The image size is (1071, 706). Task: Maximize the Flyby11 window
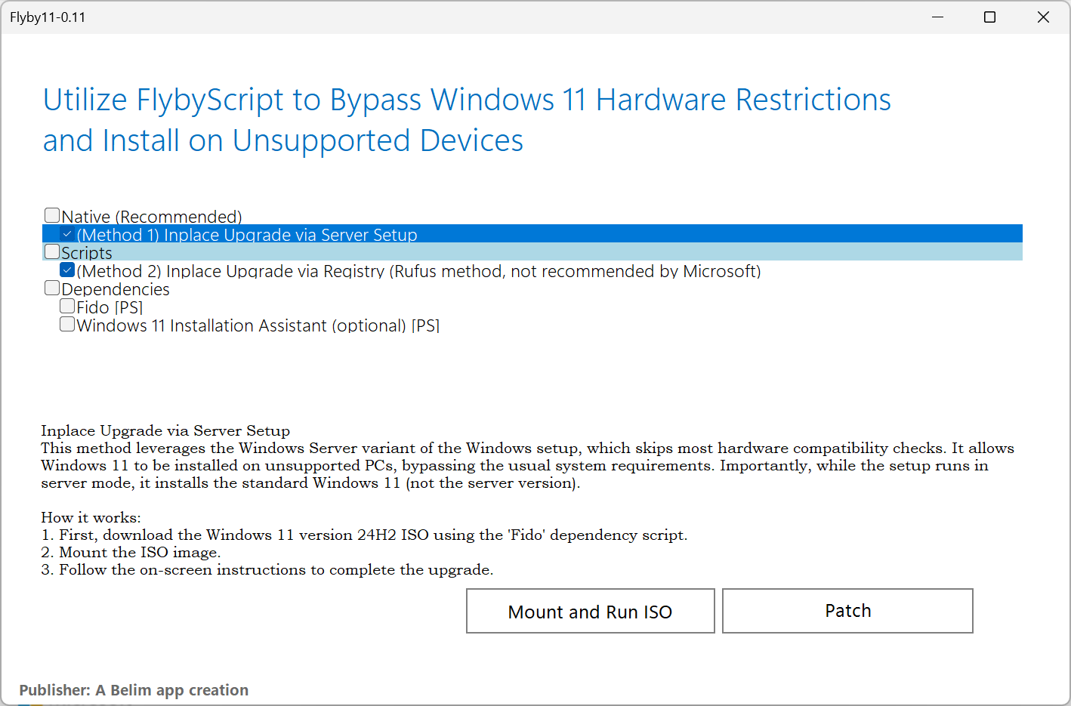[989, 17]
